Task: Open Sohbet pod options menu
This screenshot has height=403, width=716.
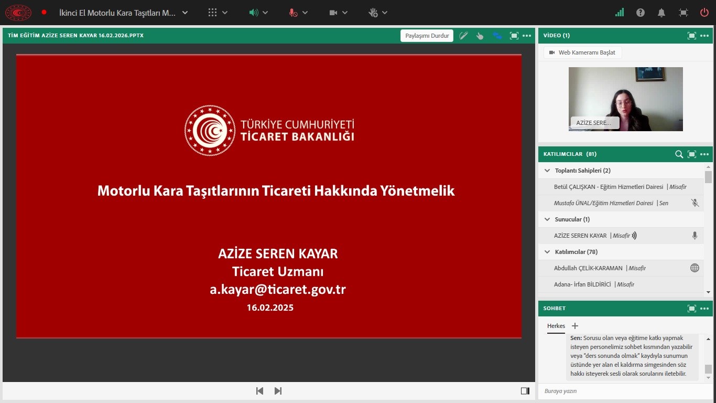Action: [704, 309]
